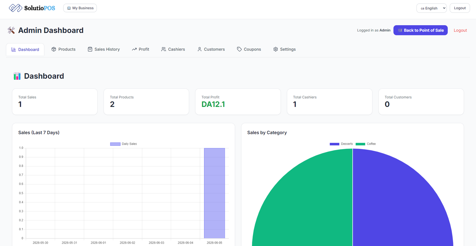Toggle the Daily Sales legend swatch

(x=115, y=144)
